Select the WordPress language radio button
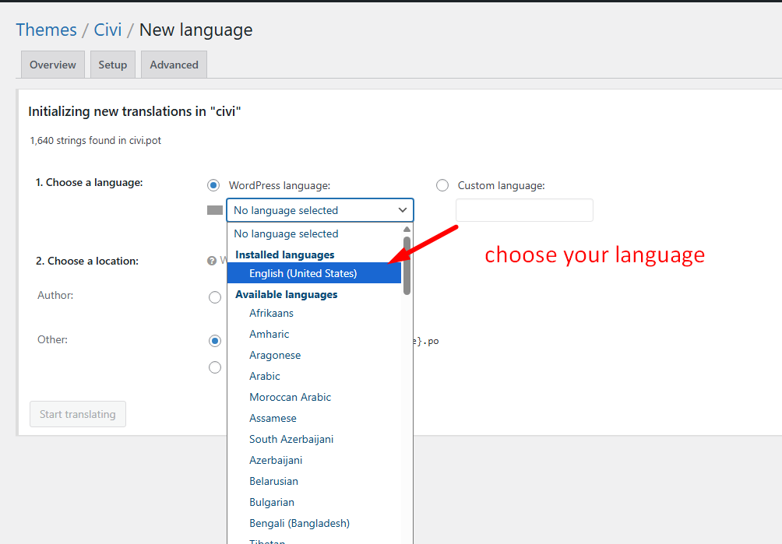 pyautogui.click(x=213, y=185)
